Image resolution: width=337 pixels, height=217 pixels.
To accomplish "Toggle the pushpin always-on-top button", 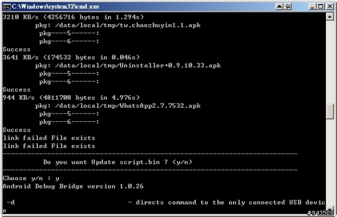I will [288, 7].
